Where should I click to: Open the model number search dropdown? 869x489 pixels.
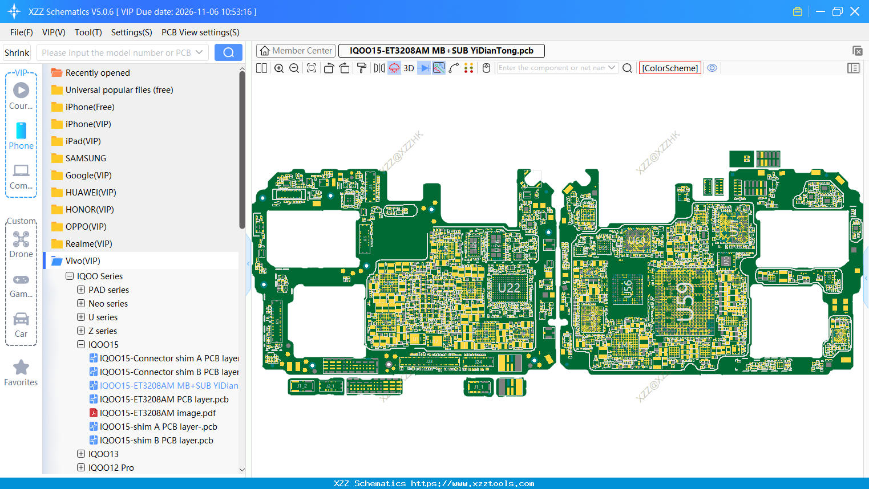click(x=199, y=52)
